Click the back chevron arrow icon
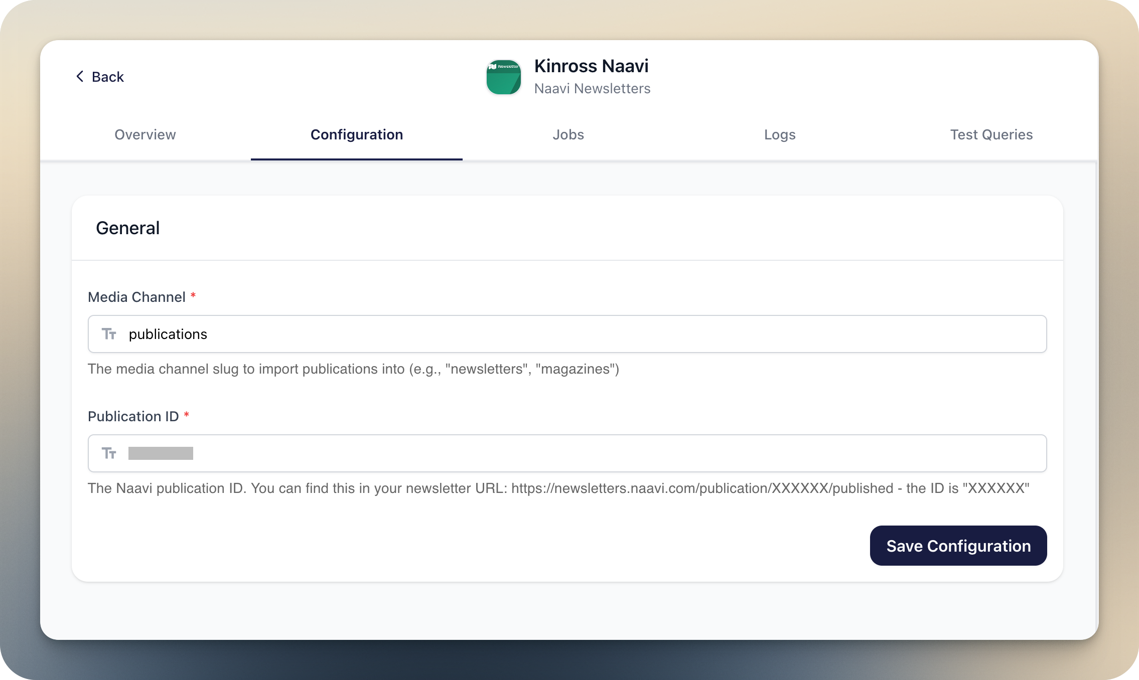Screen dimensions: 1139x680 pos(80,76)
